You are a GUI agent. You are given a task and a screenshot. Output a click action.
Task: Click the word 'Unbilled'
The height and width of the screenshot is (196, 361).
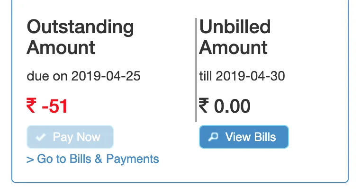pyautogui.click(x=235, y=27)
